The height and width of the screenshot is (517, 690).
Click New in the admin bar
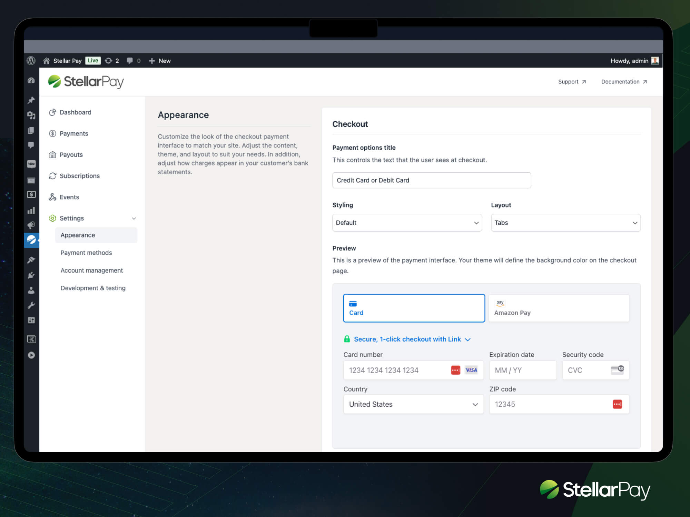click(x=165, y=61)
